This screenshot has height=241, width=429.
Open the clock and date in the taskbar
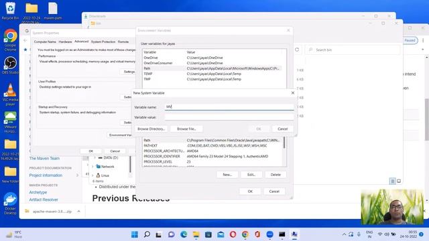pos(408,234)
